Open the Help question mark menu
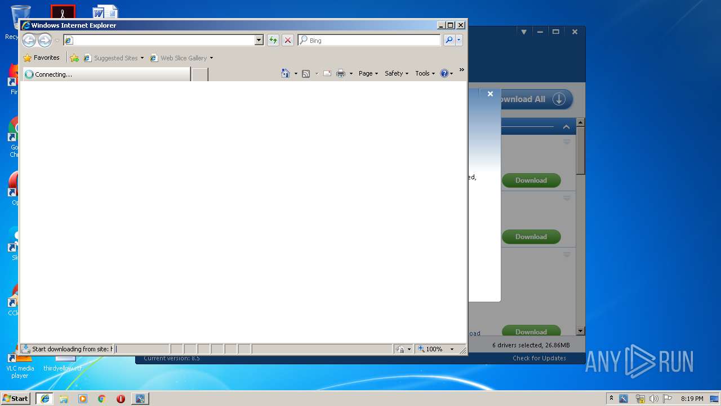 446,73
